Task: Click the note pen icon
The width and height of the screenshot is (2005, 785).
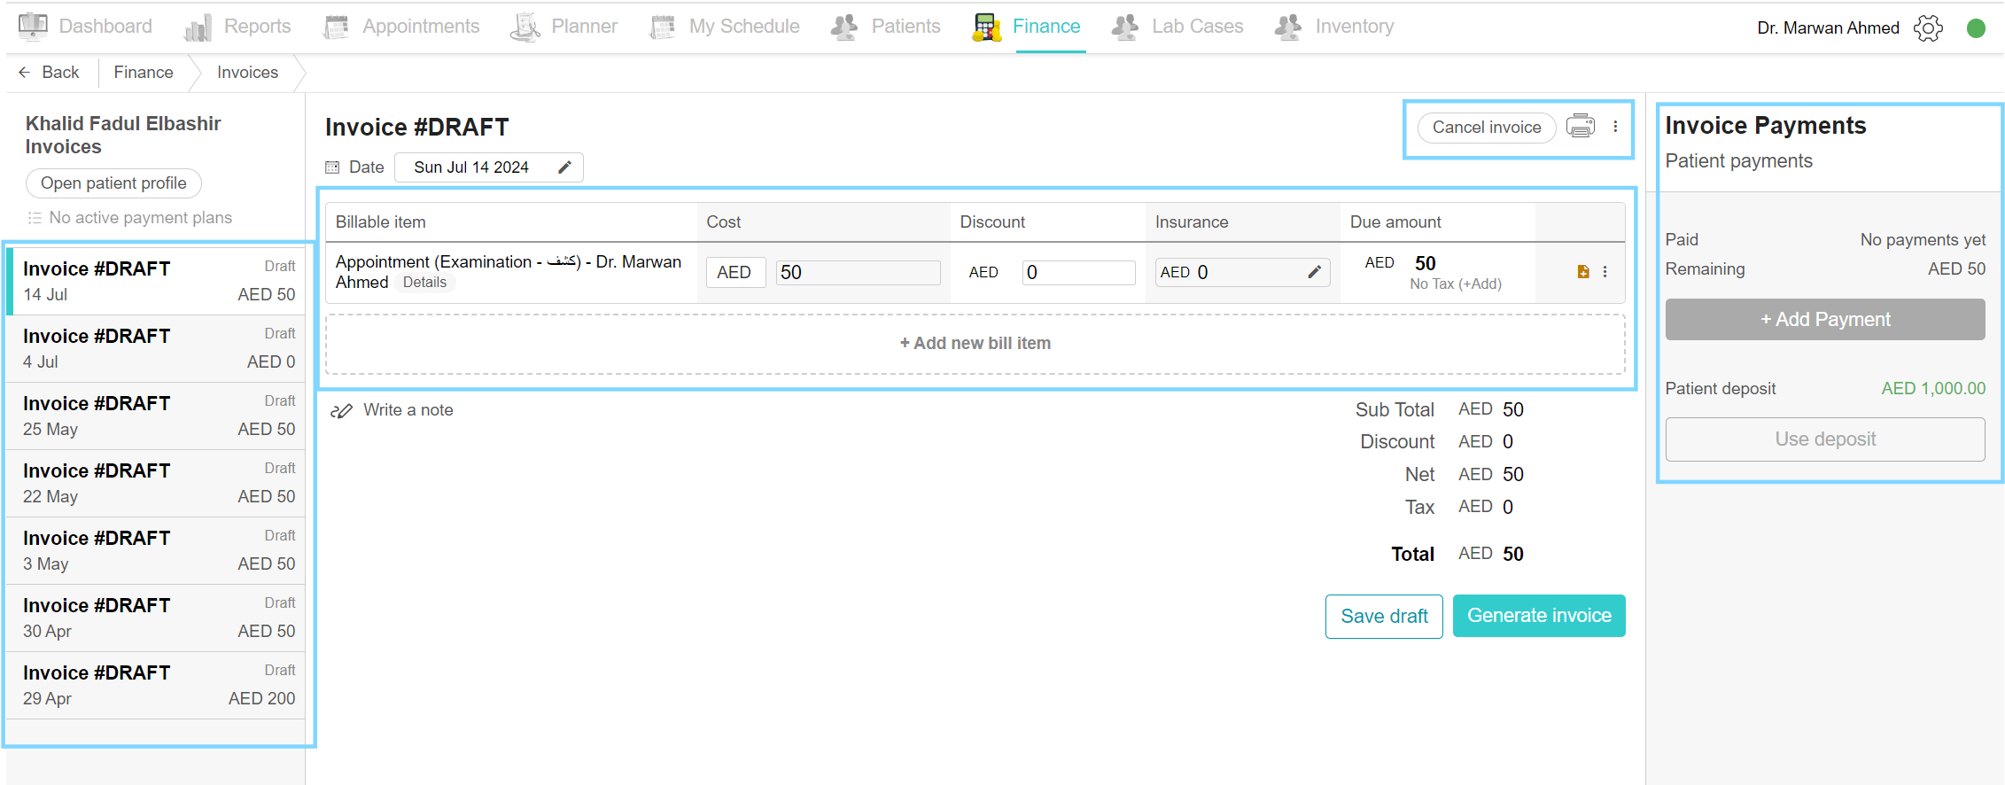Action: tap(341, 411)
